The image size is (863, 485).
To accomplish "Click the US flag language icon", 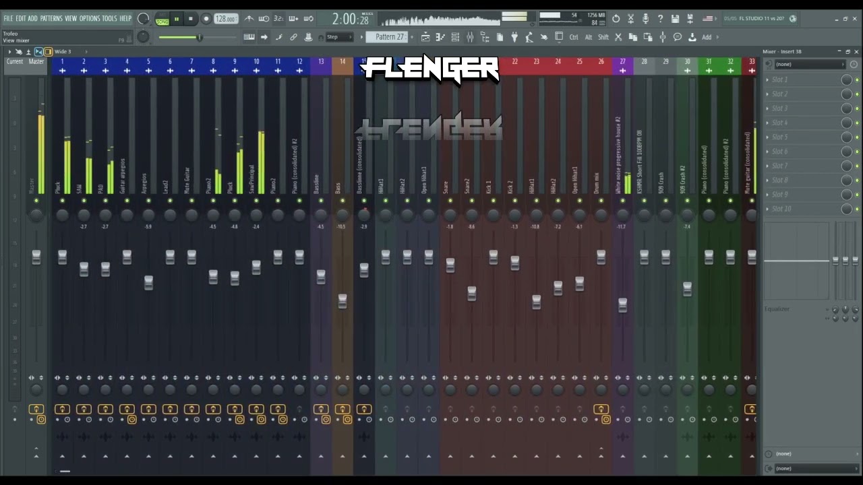I will (x=708, y=19).
